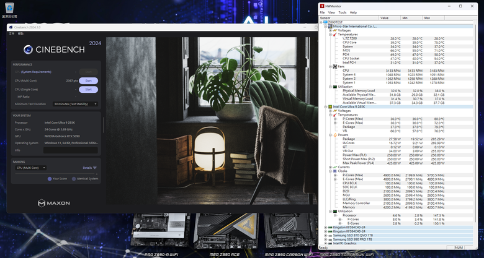This screenshot has height=258, width=484.
Task: Expand the P-Cores (Max) temperature row
Action: [335, 119]
